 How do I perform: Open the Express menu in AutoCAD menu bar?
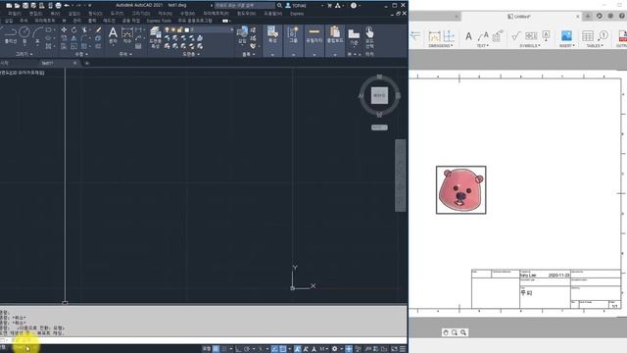coord(297,14)
